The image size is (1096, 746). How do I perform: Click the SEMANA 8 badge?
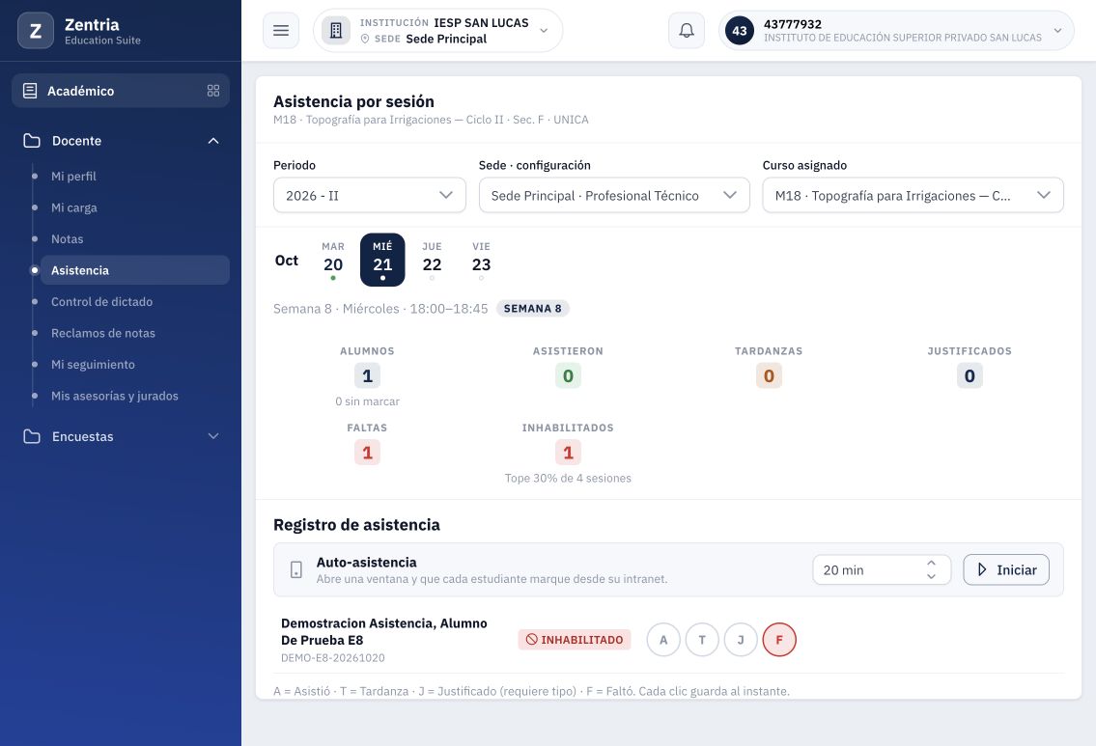[533, 309]
